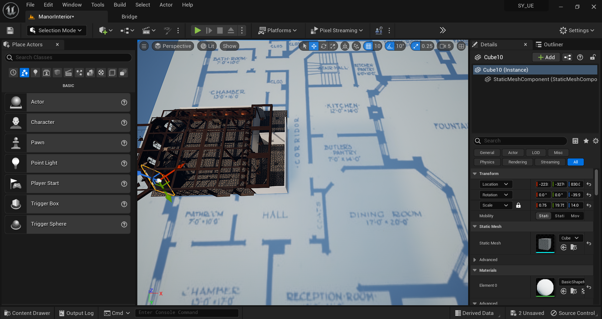
Task: Select the Point Light actor entry
Action: [68, 163]
